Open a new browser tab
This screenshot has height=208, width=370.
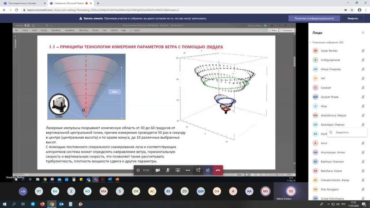coord(98,3)
